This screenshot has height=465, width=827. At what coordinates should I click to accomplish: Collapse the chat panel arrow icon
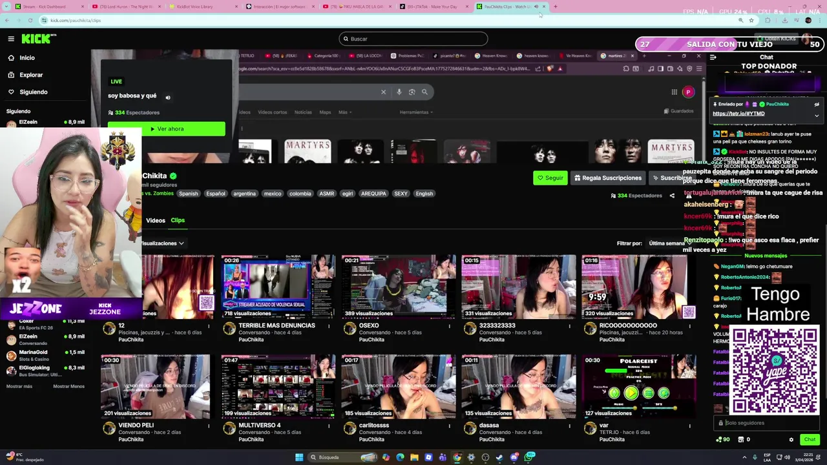(713, 57)
